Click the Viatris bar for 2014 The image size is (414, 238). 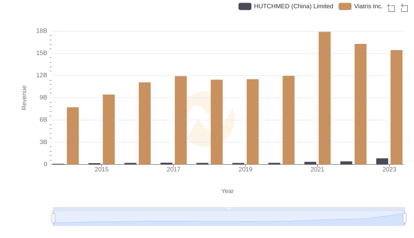(72, 136)
